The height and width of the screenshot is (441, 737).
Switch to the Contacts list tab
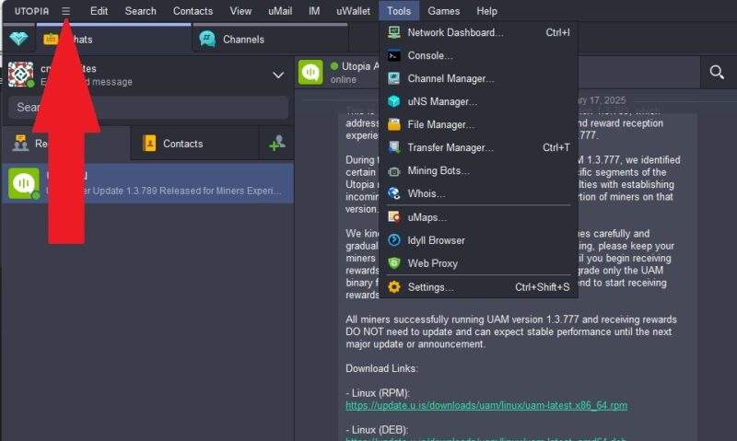[194, 144]
